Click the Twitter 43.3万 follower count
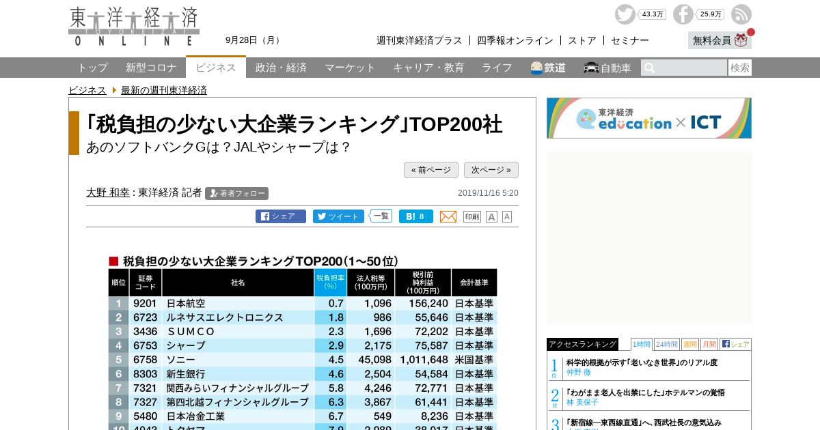Image resolution: width=820 pixels, height=430 pixels. [x=653, y=14]
